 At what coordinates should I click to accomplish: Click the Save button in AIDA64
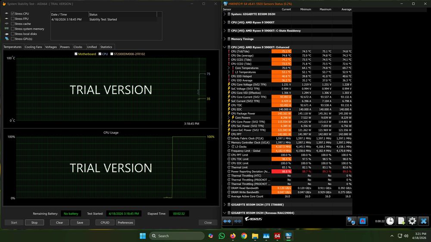pyautogui.click(x=80, y=223)
